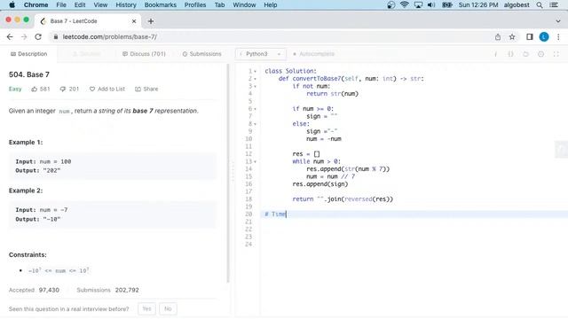This screenshot has height=319, width=568.
Task: Open the Apple menu
Action: pyautogui.click(x=12, y=5)
